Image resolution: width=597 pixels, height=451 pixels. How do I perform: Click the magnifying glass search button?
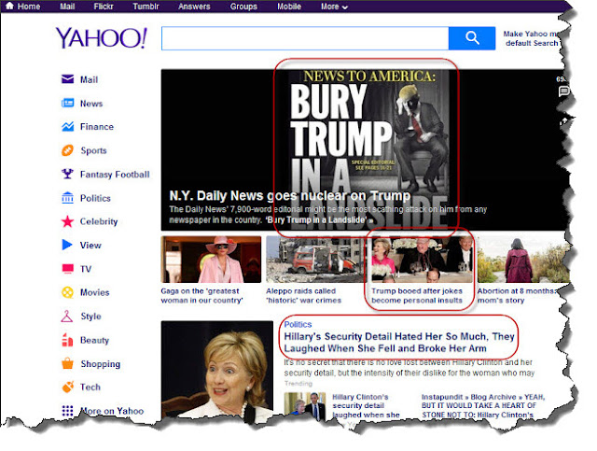472,38
